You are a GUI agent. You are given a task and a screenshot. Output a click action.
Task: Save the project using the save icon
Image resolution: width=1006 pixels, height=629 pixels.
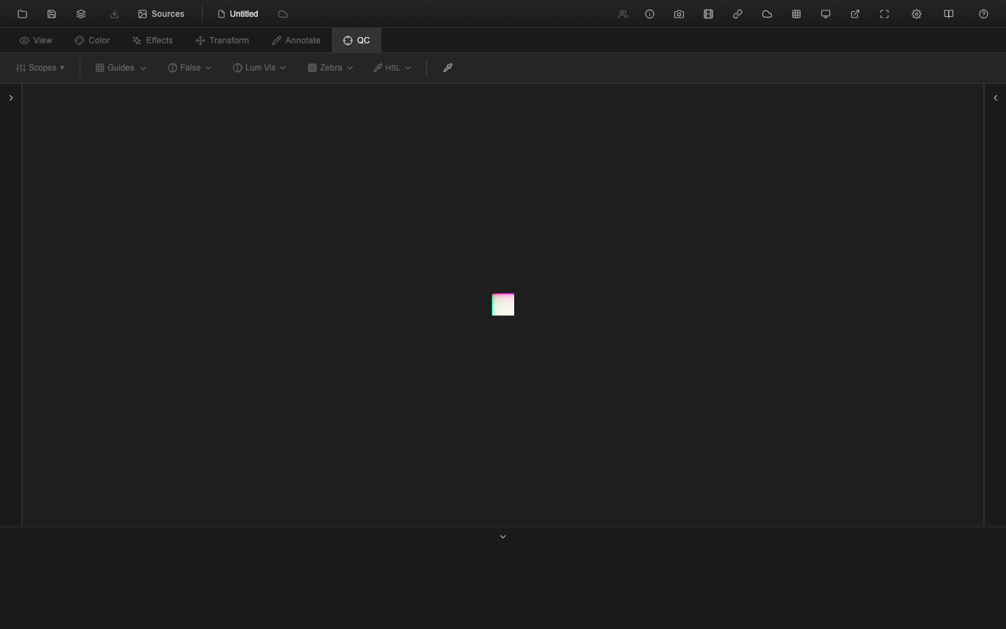click(x=52, y=14)
